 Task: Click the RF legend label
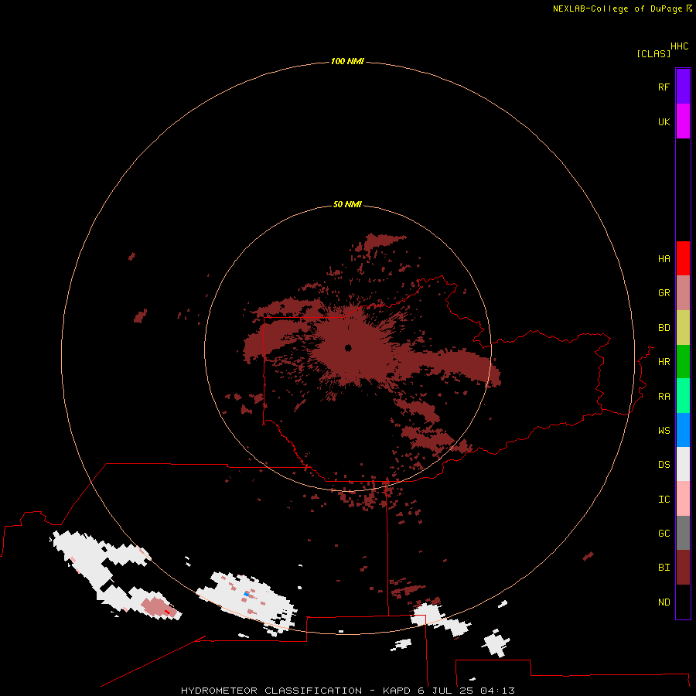664,87
